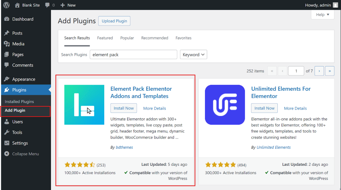View More Details for Element Pack
This screenshot has height=190, width=341.
point(155,108)
